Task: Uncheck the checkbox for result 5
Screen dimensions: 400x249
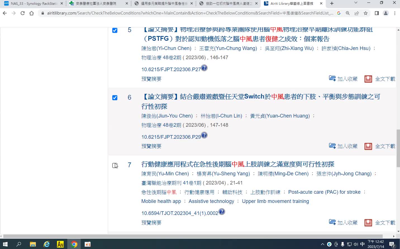Action: (x=115, y=30)
